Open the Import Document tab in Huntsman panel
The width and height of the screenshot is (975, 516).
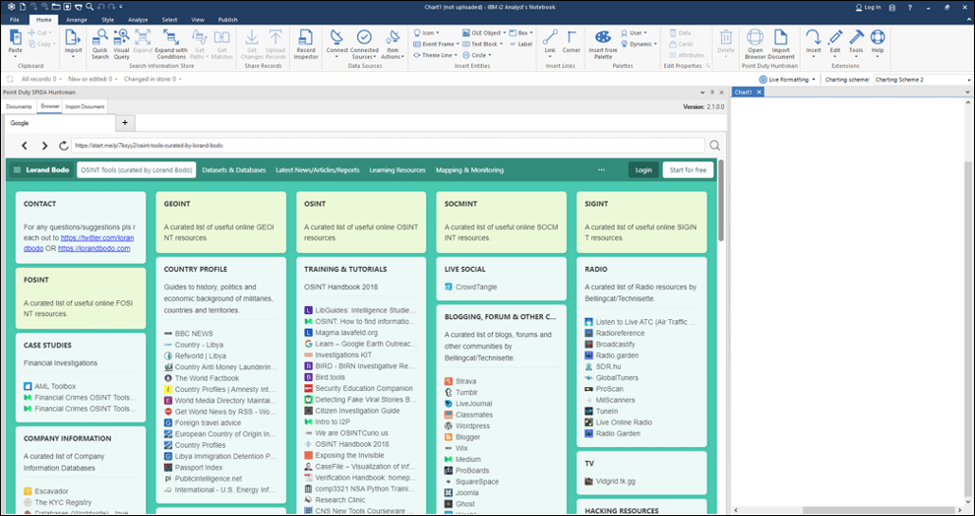point(85,106)
